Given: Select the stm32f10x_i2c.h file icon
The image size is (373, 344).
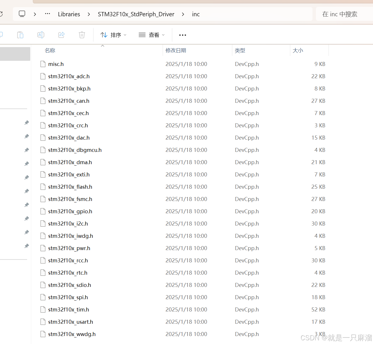Looking at the screenshot, I should click(43, 224).
